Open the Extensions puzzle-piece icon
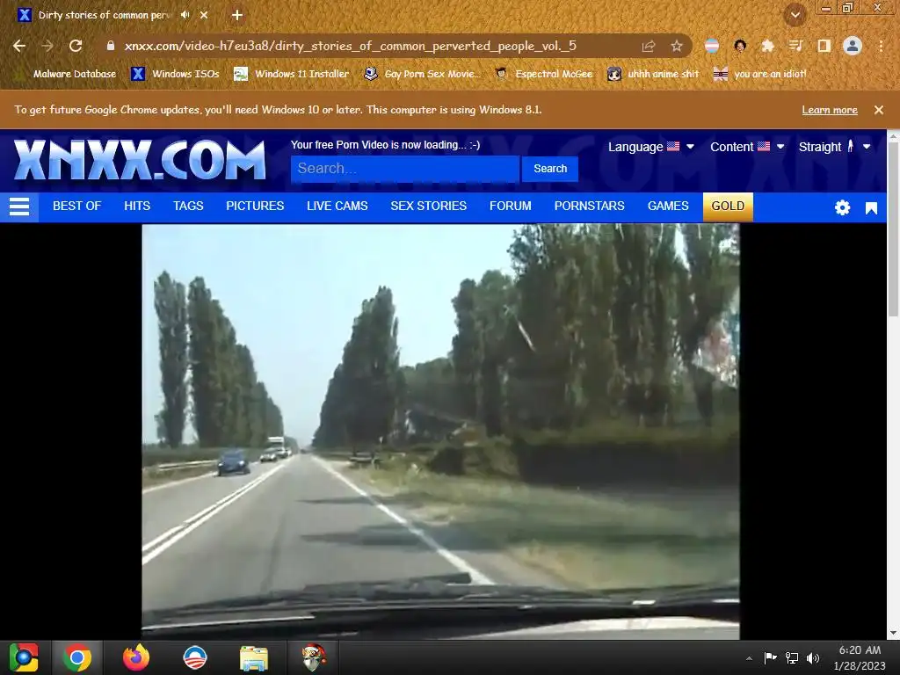The width and height of the screenshot is (900, 675). pos(767,46)
